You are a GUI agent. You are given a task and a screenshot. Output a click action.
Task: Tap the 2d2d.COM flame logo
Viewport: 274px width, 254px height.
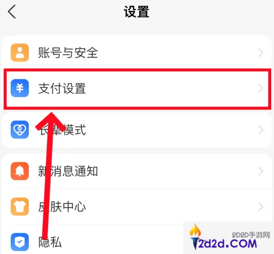pyautogui.click(x=224, y=238)
